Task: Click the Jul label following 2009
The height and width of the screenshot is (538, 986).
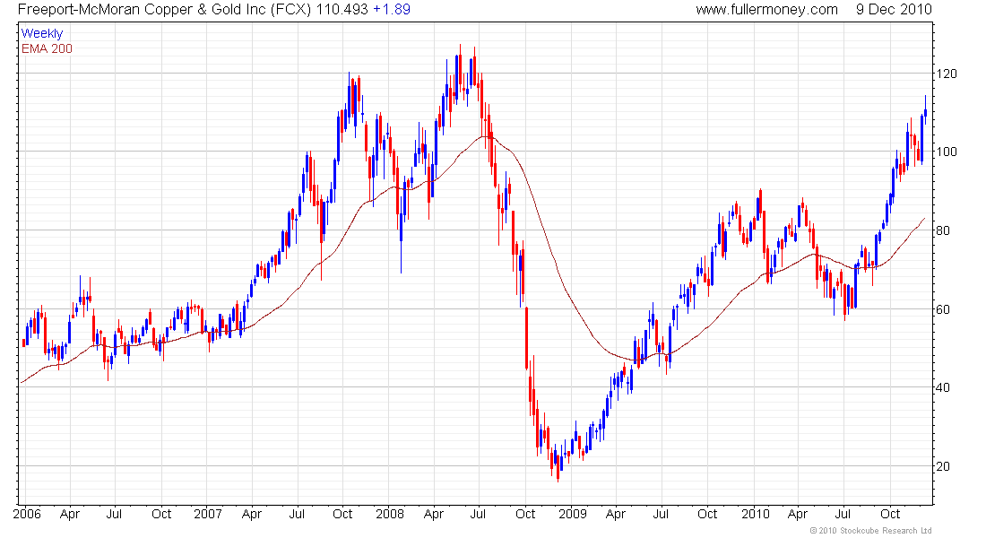Action: point(661,514)
